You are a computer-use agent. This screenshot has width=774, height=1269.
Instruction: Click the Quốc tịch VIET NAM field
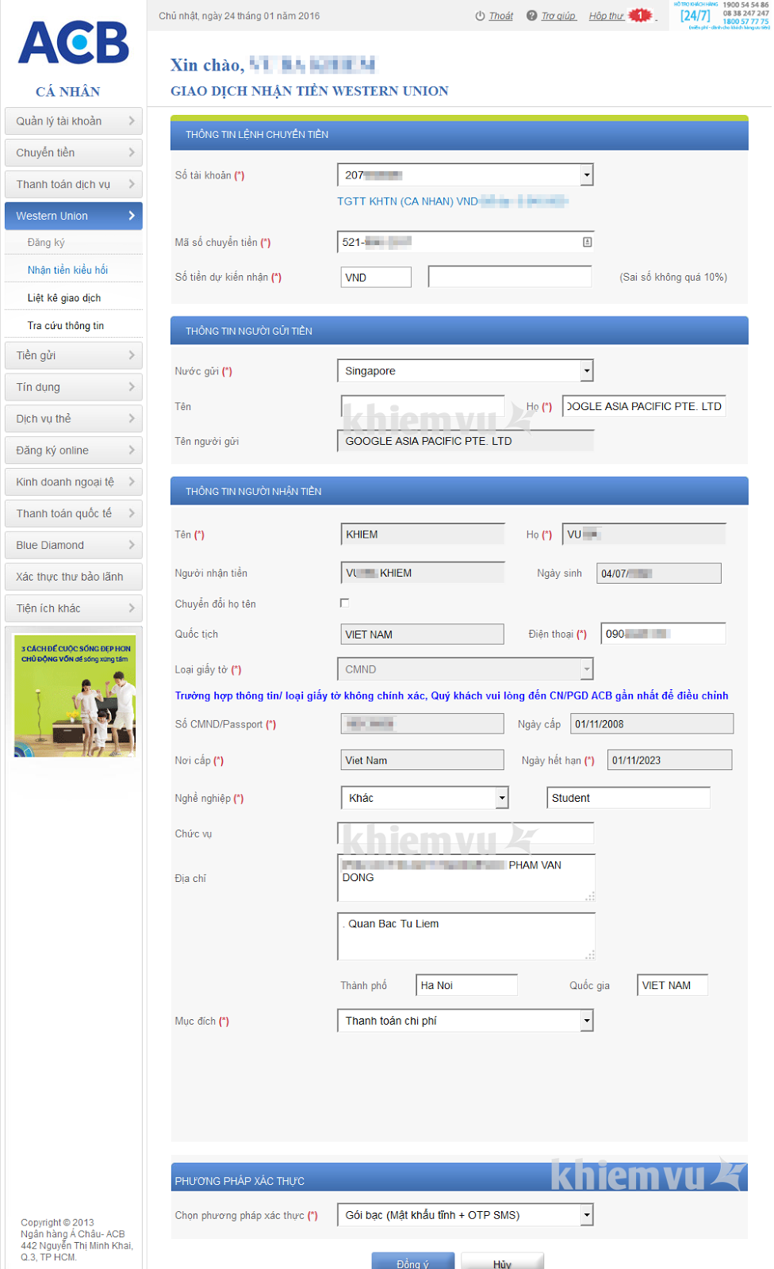pyautogui.click(x=422, y=634)
